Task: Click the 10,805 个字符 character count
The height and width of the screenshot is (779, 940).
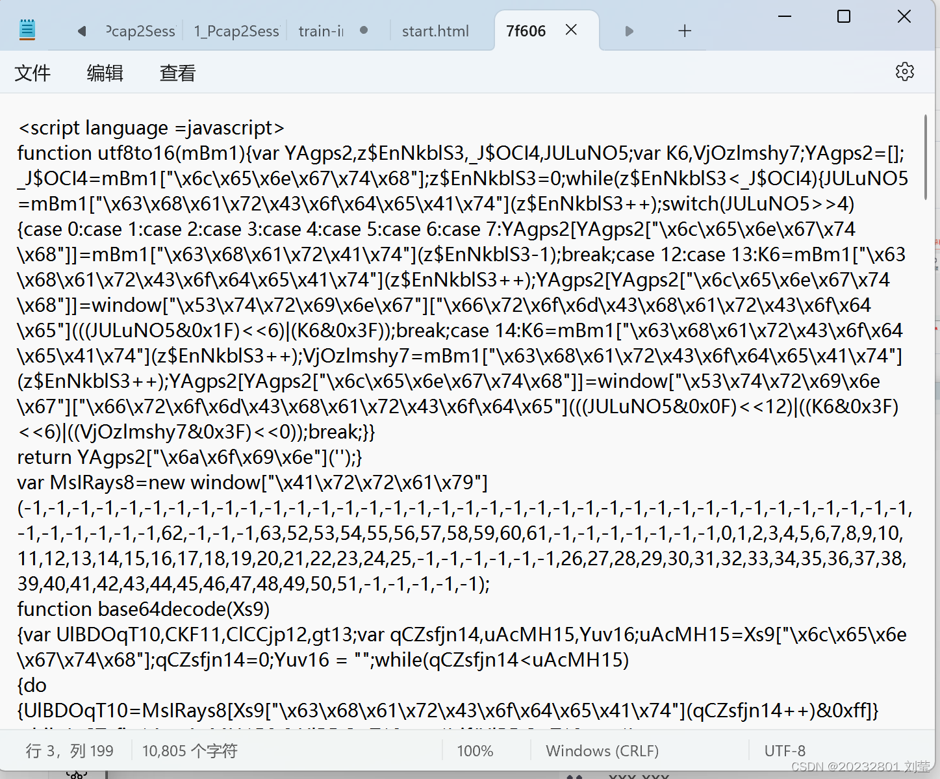Action: click(190, 751)
